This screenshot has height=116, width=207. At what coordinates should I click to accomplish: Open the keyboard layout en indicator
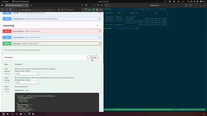point(183,1)
